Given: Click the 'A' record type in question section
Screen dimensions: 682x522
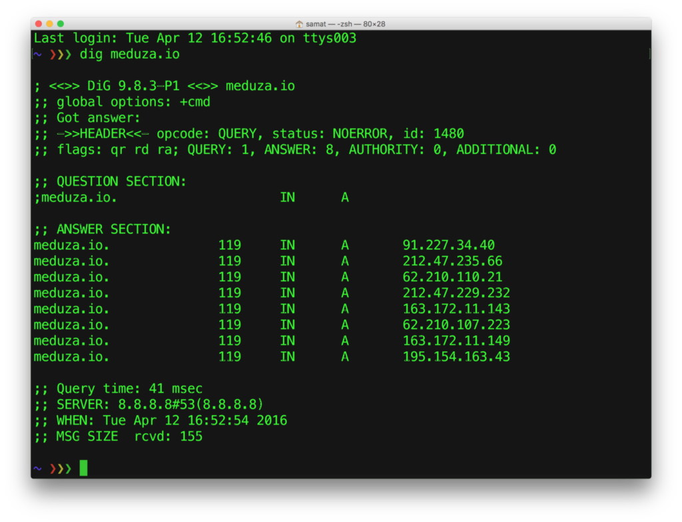Looking at the screenshot, I should click(x=345, y=197).
